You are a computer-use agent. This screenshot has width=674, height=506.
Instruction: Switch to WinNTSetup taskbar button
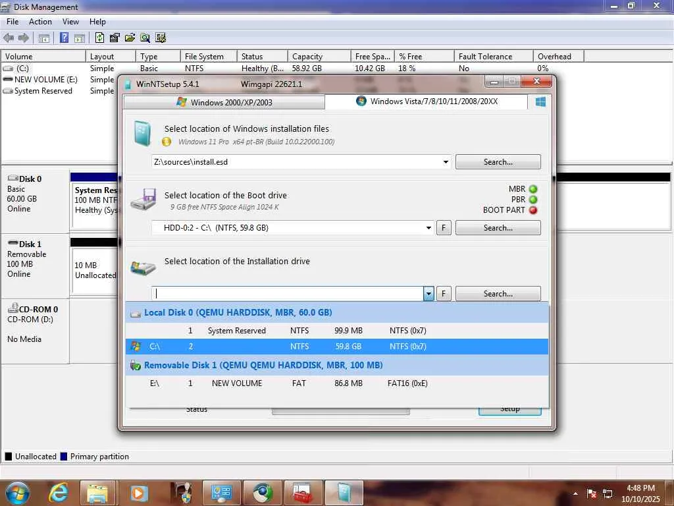(344, 493)
